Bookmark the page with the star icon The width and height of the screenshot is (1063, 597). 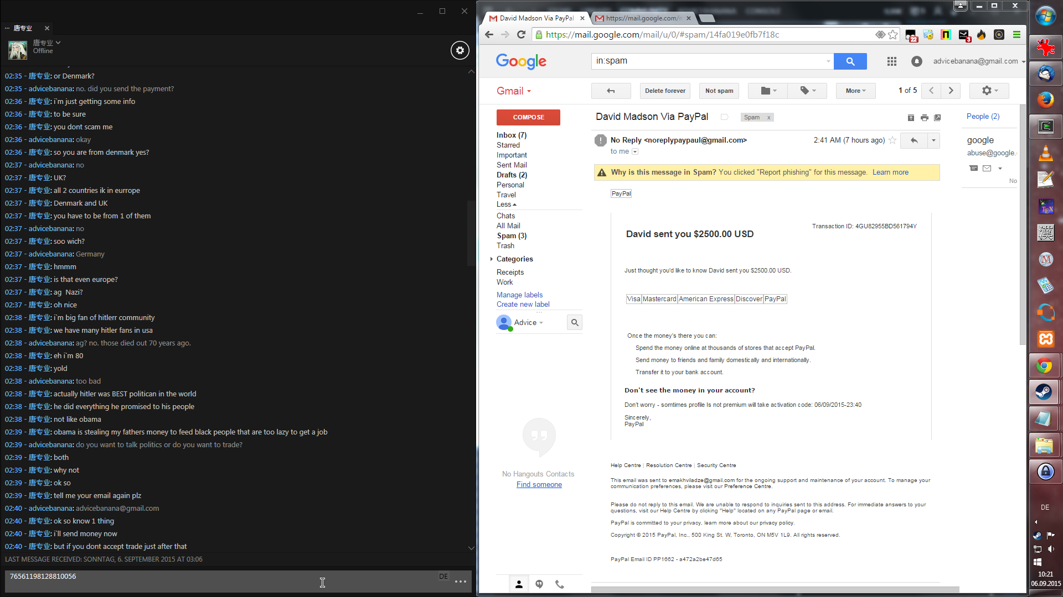(893, 35)
